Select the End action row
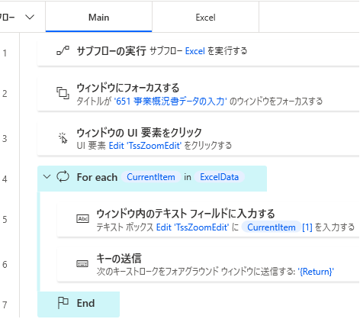360x319 pixels. [79, 304]
